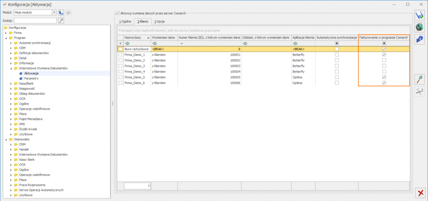Switch to the Ogólne tab
Viewport: 428px width, 201px height.
pos(125,21)
